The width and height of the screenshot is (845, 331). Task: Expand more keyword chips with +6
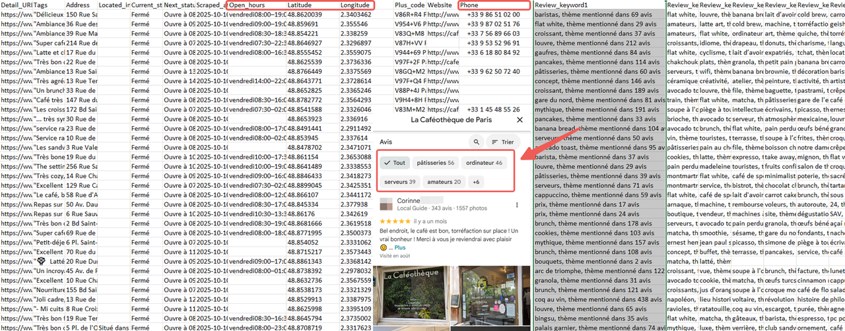click(x=477, y=182)
